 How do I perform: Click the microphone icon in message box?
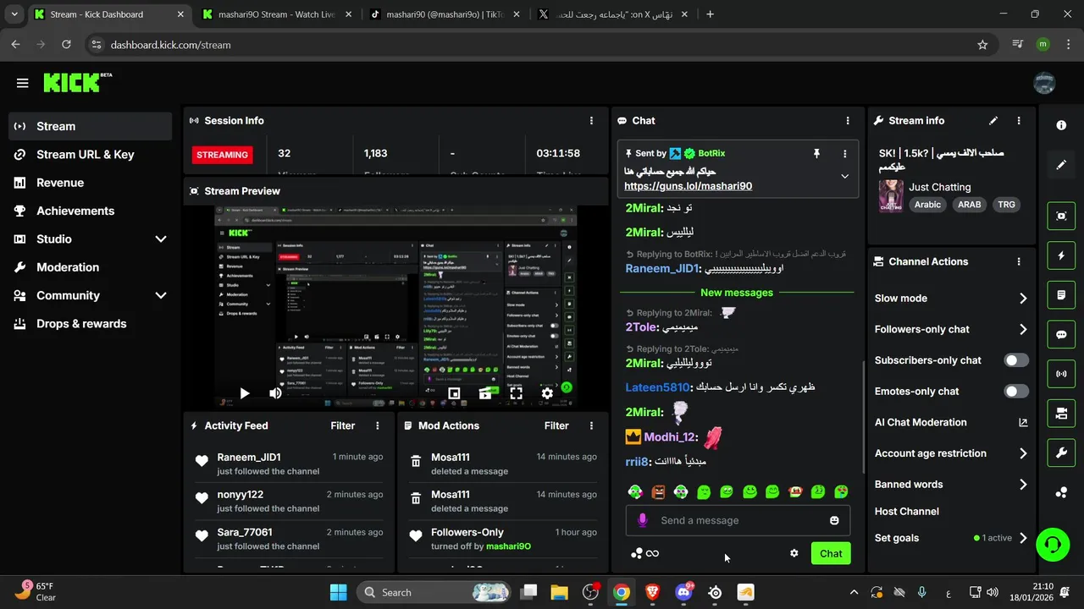tap(643, 520)
